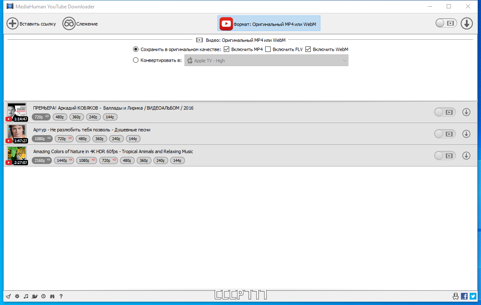Screen dimensions: 481x305
Task: Check Включить FLV checkbox
Action: pos(268,49)
